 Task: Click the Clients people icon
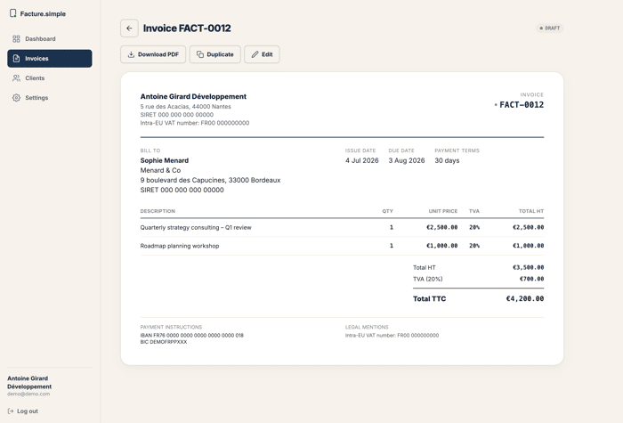click(x=16, y=78)
